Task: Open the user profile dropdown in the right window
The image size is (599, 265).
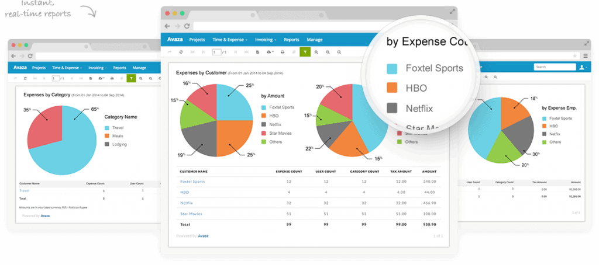Action: pyautogui.click(x=583, y=67)
